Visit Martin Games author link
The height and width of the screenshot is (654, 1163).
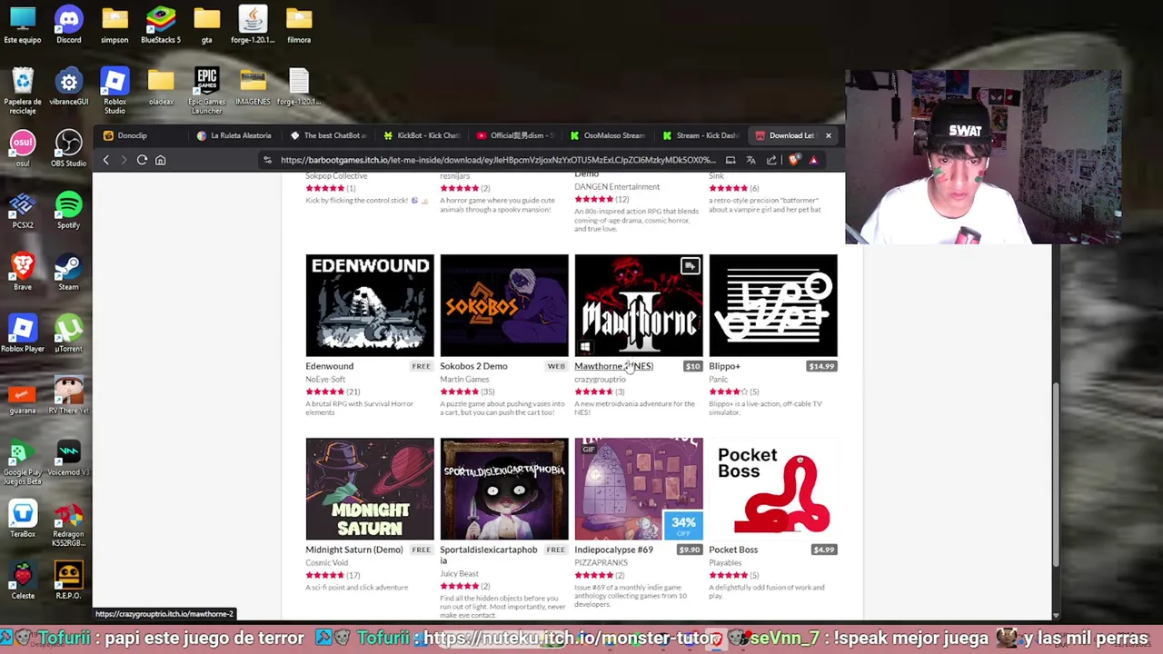464,380
